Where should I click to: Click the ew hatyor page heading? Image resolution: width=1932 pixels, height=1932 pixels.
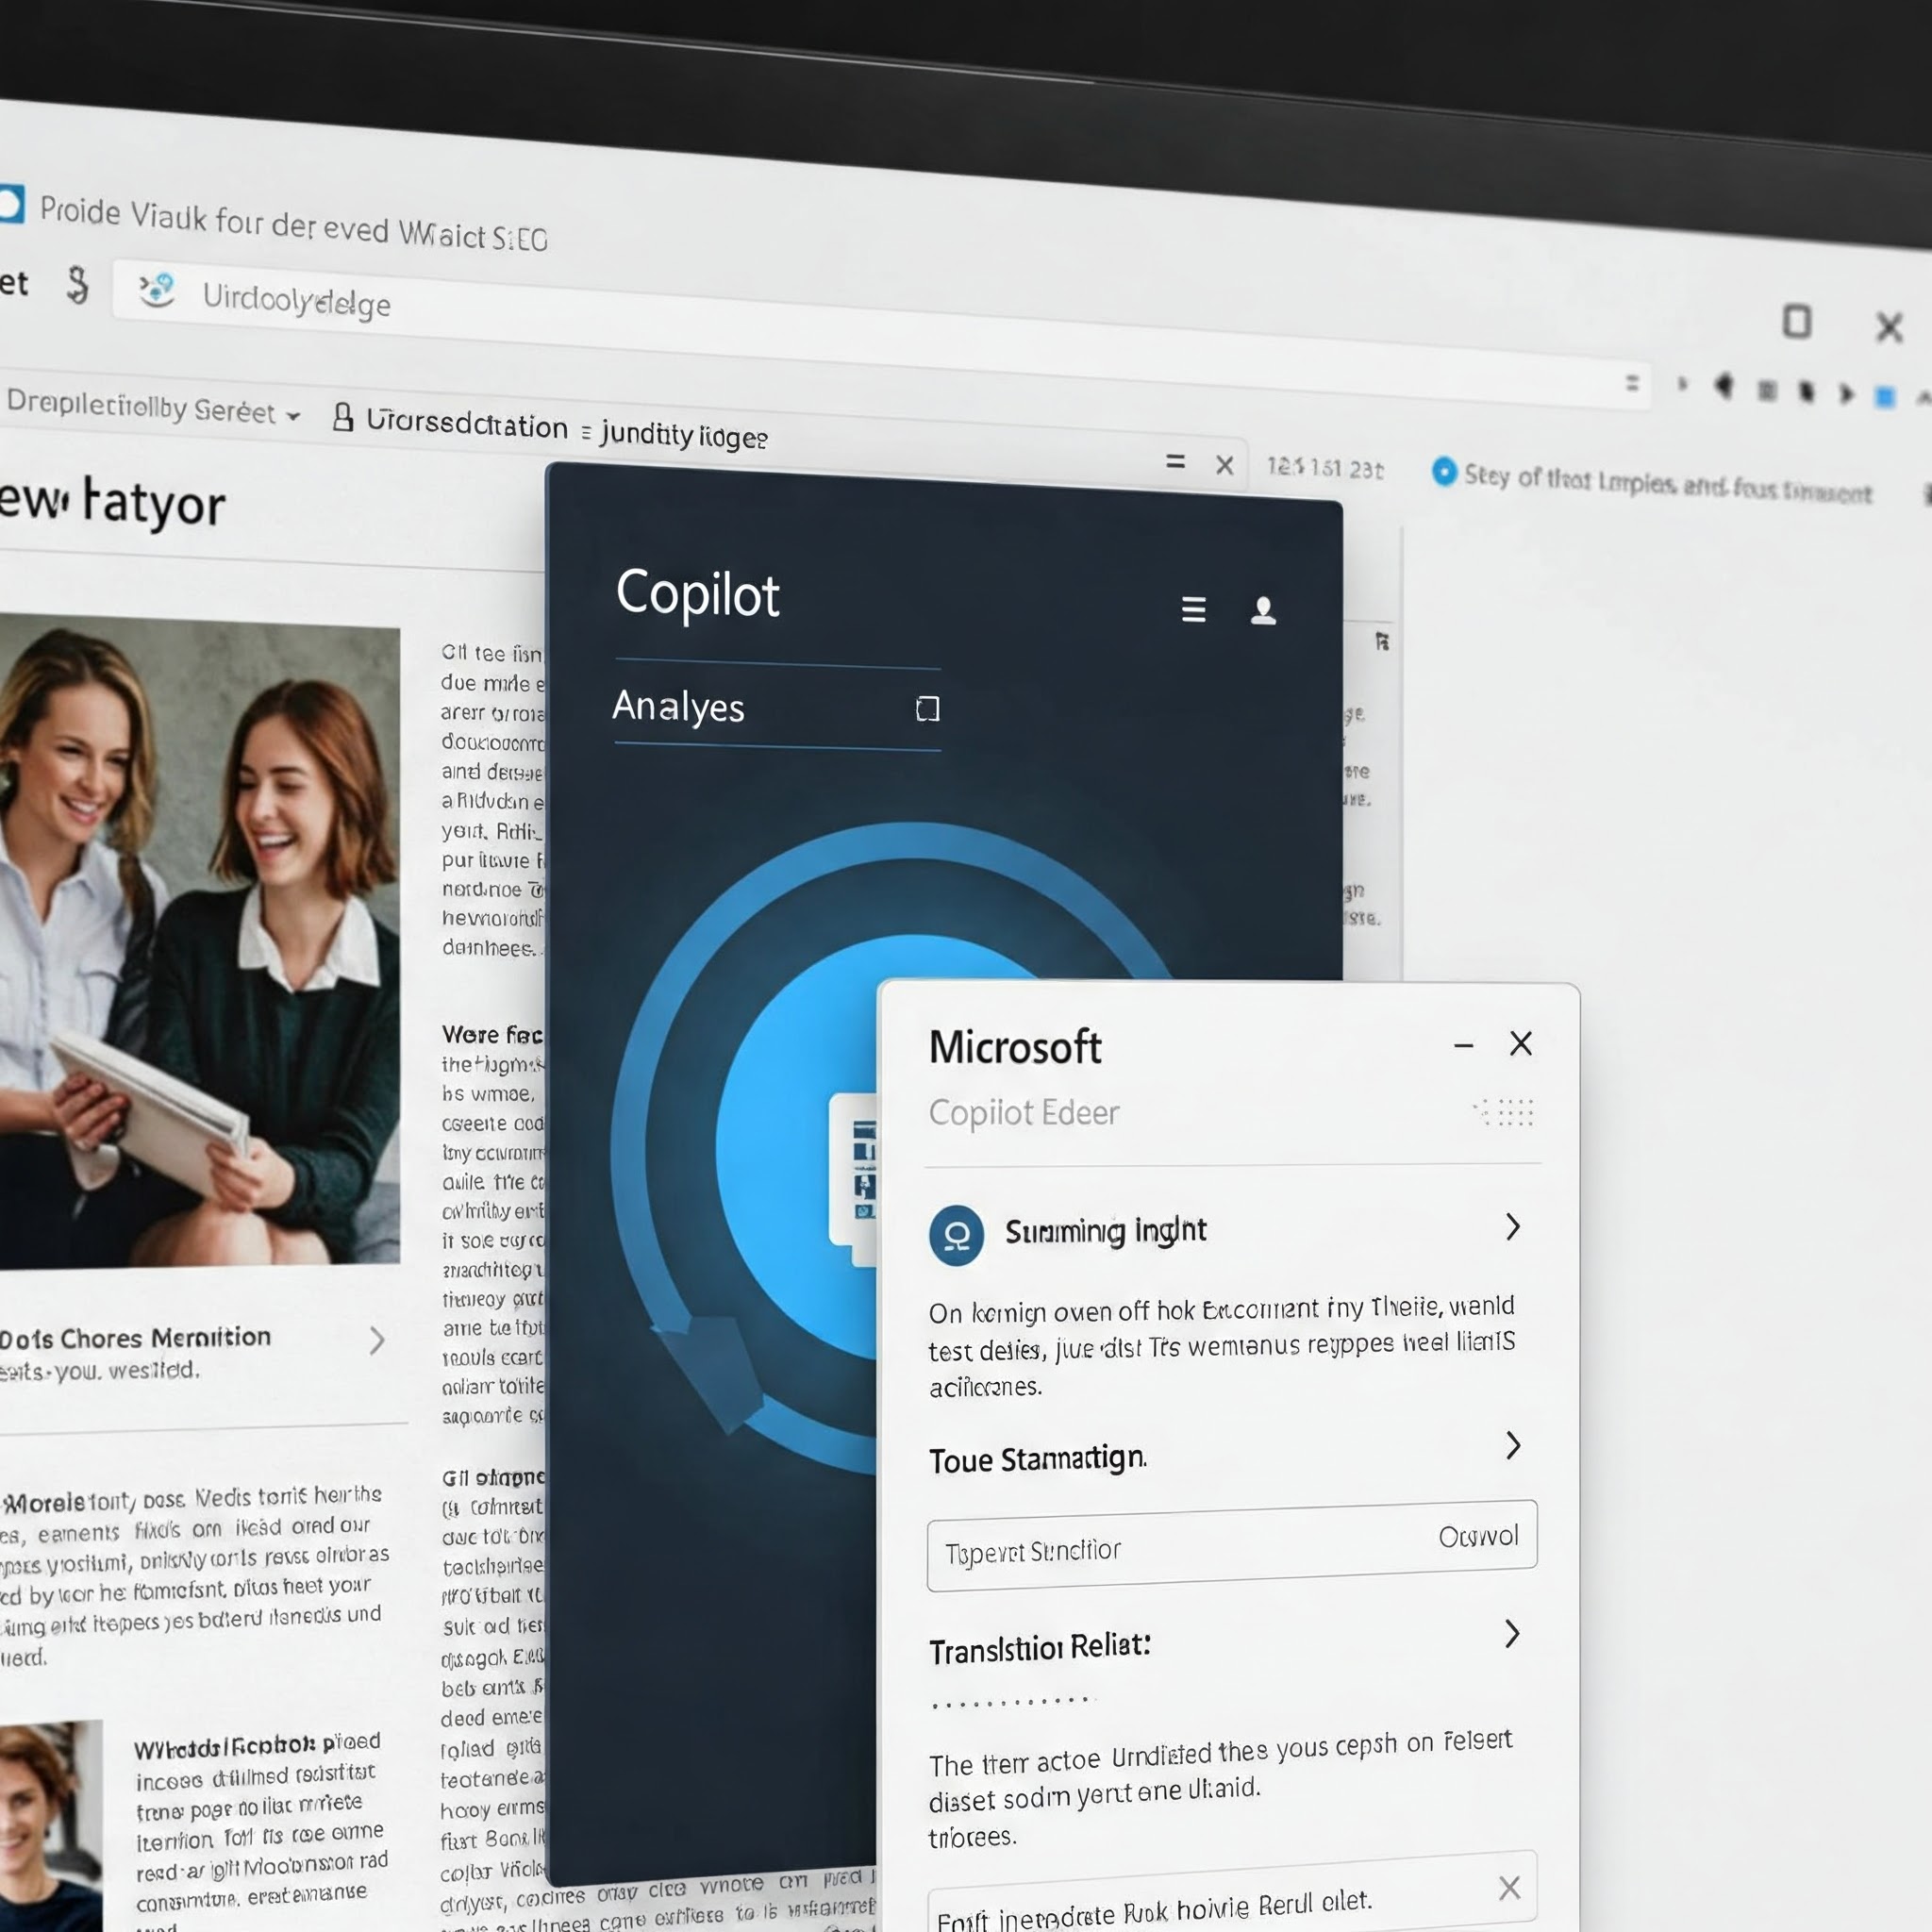coord(112,501)
